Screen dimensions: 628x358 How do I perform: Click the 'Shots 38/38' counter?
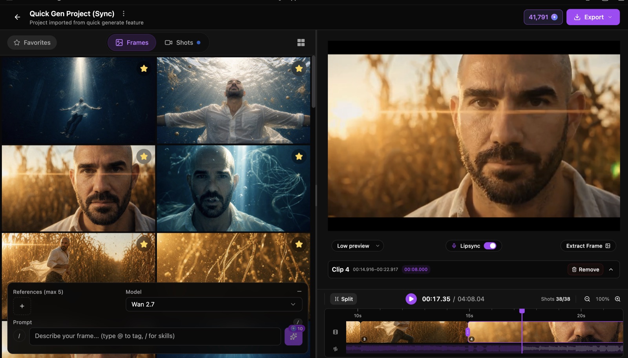(x=555, y=299)
